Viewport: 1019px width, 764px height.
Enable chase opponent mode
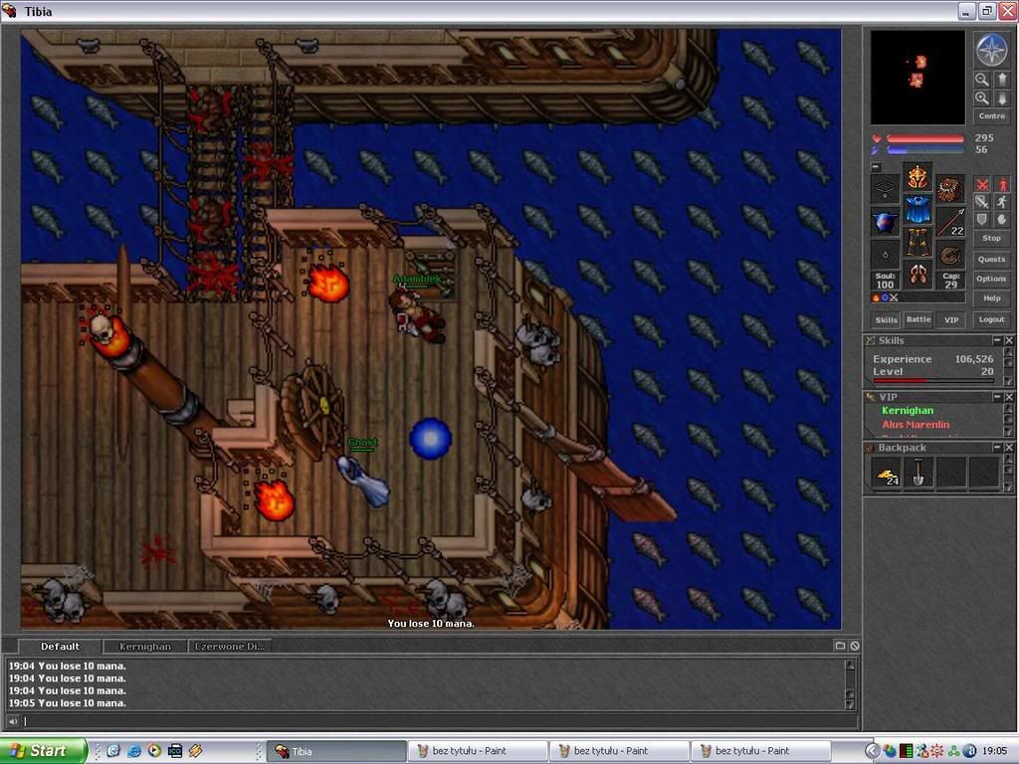[1003, 202]
